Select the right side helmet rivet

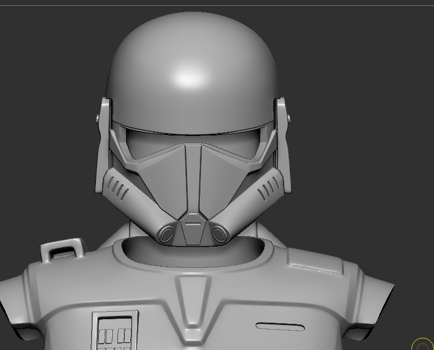[289, 118]
